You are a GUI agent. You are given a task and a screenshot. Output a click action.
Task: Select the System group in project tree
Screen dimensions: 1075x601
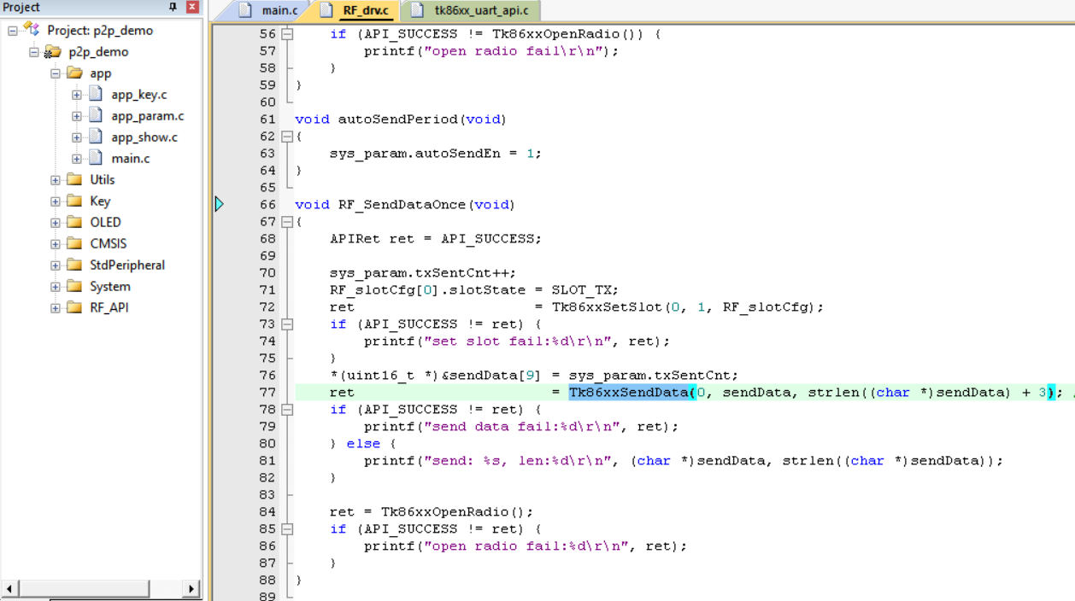tap(109, 287)
